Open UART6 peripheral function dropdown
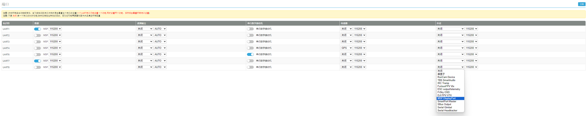 450,54
